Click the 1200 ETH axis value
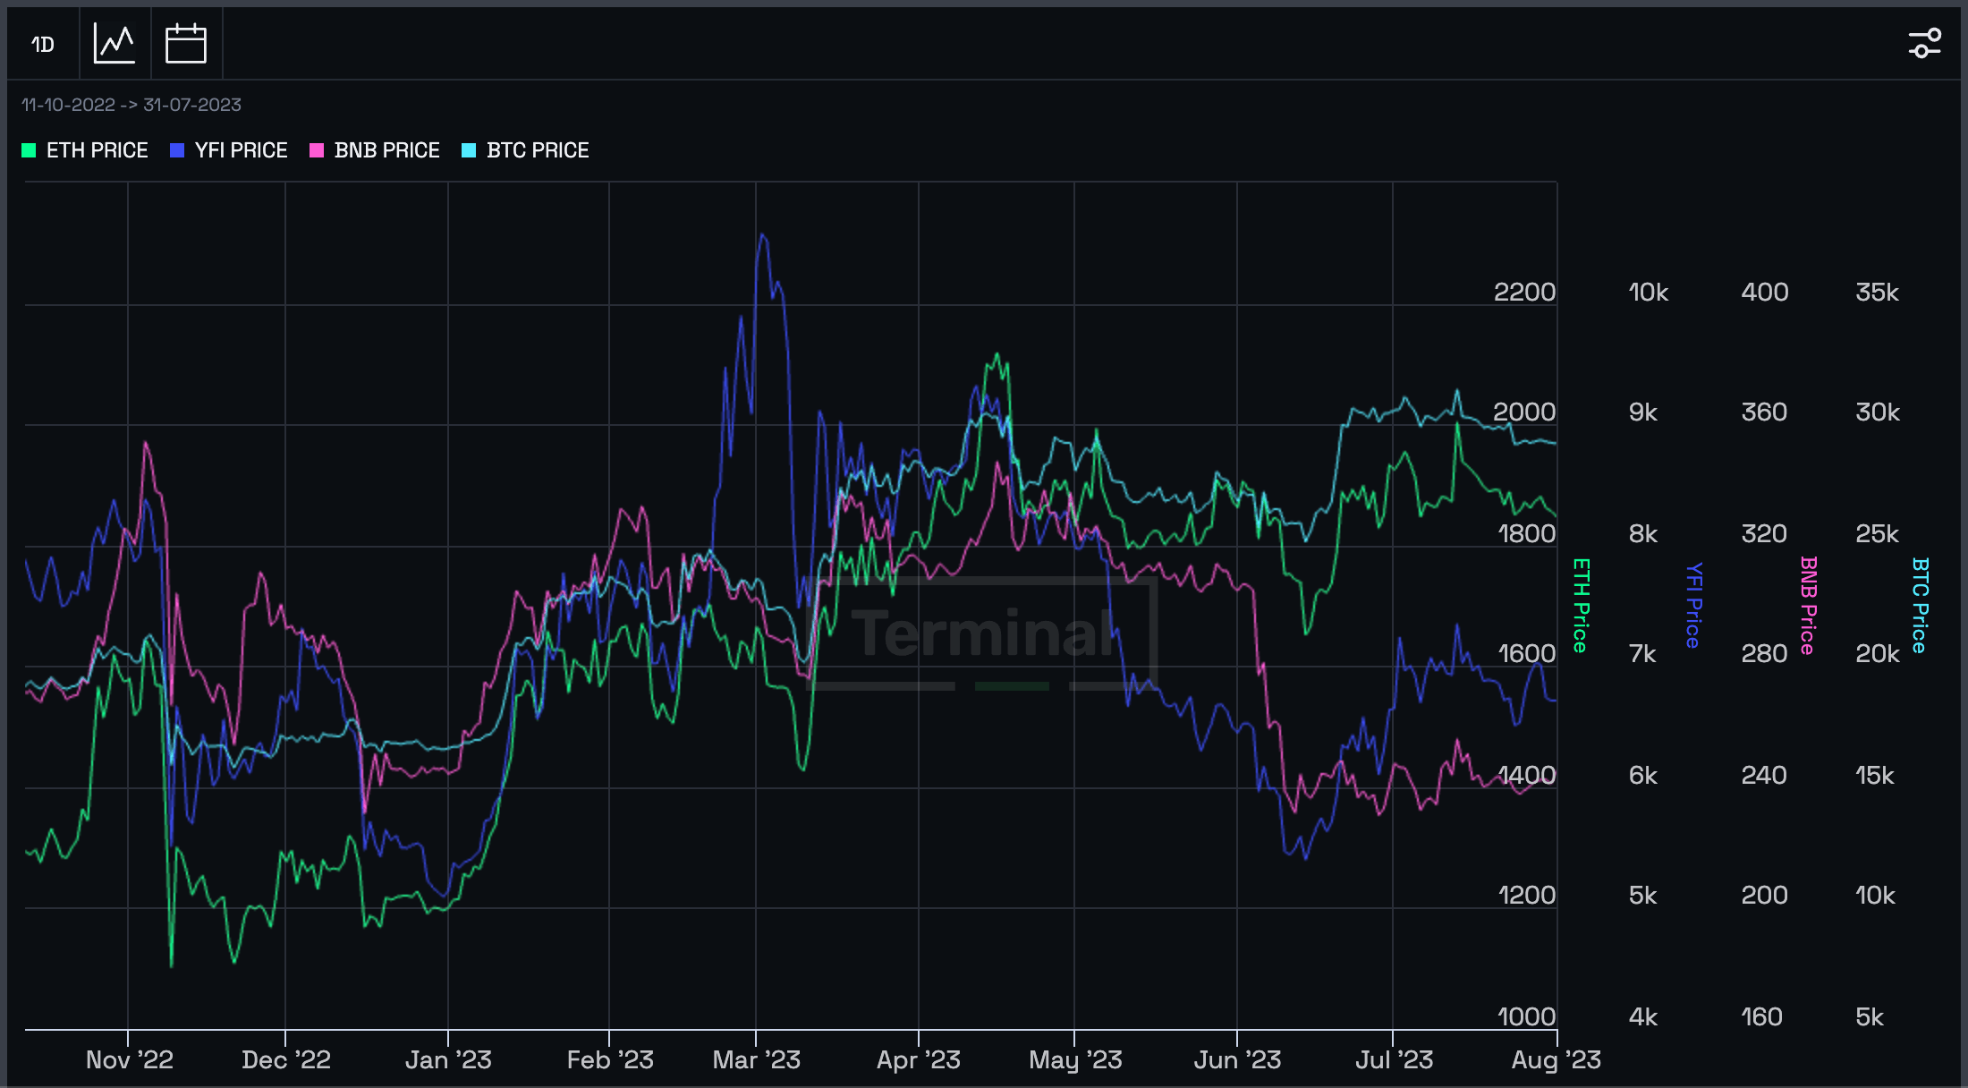This screenshot has width=1968, height=1088. [x=1527, y=896]
